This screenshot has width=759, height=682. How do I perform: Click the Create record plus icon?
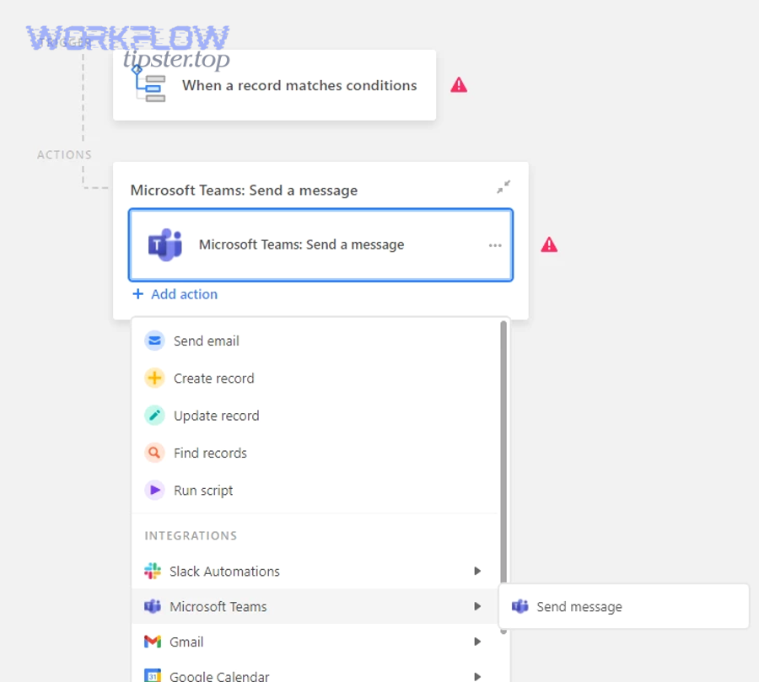(154, 379)
